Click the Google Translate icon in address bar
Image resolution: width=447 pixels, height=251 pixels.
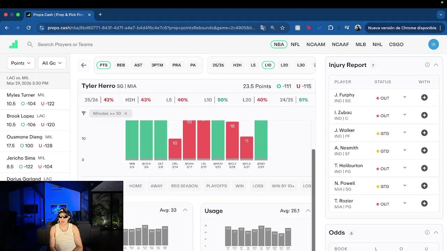click(x=263, y=28)
